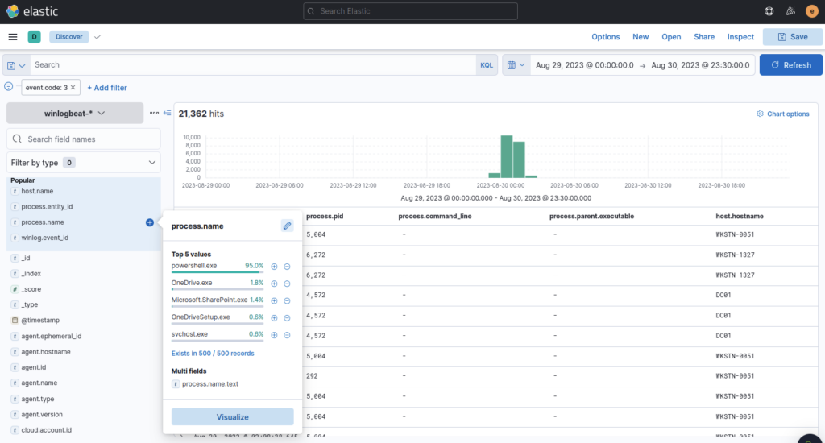The image size is (825, 443).
Task: Open the winlogbeat-* index pattern dropdown
Action: click(x=75, y=113)
